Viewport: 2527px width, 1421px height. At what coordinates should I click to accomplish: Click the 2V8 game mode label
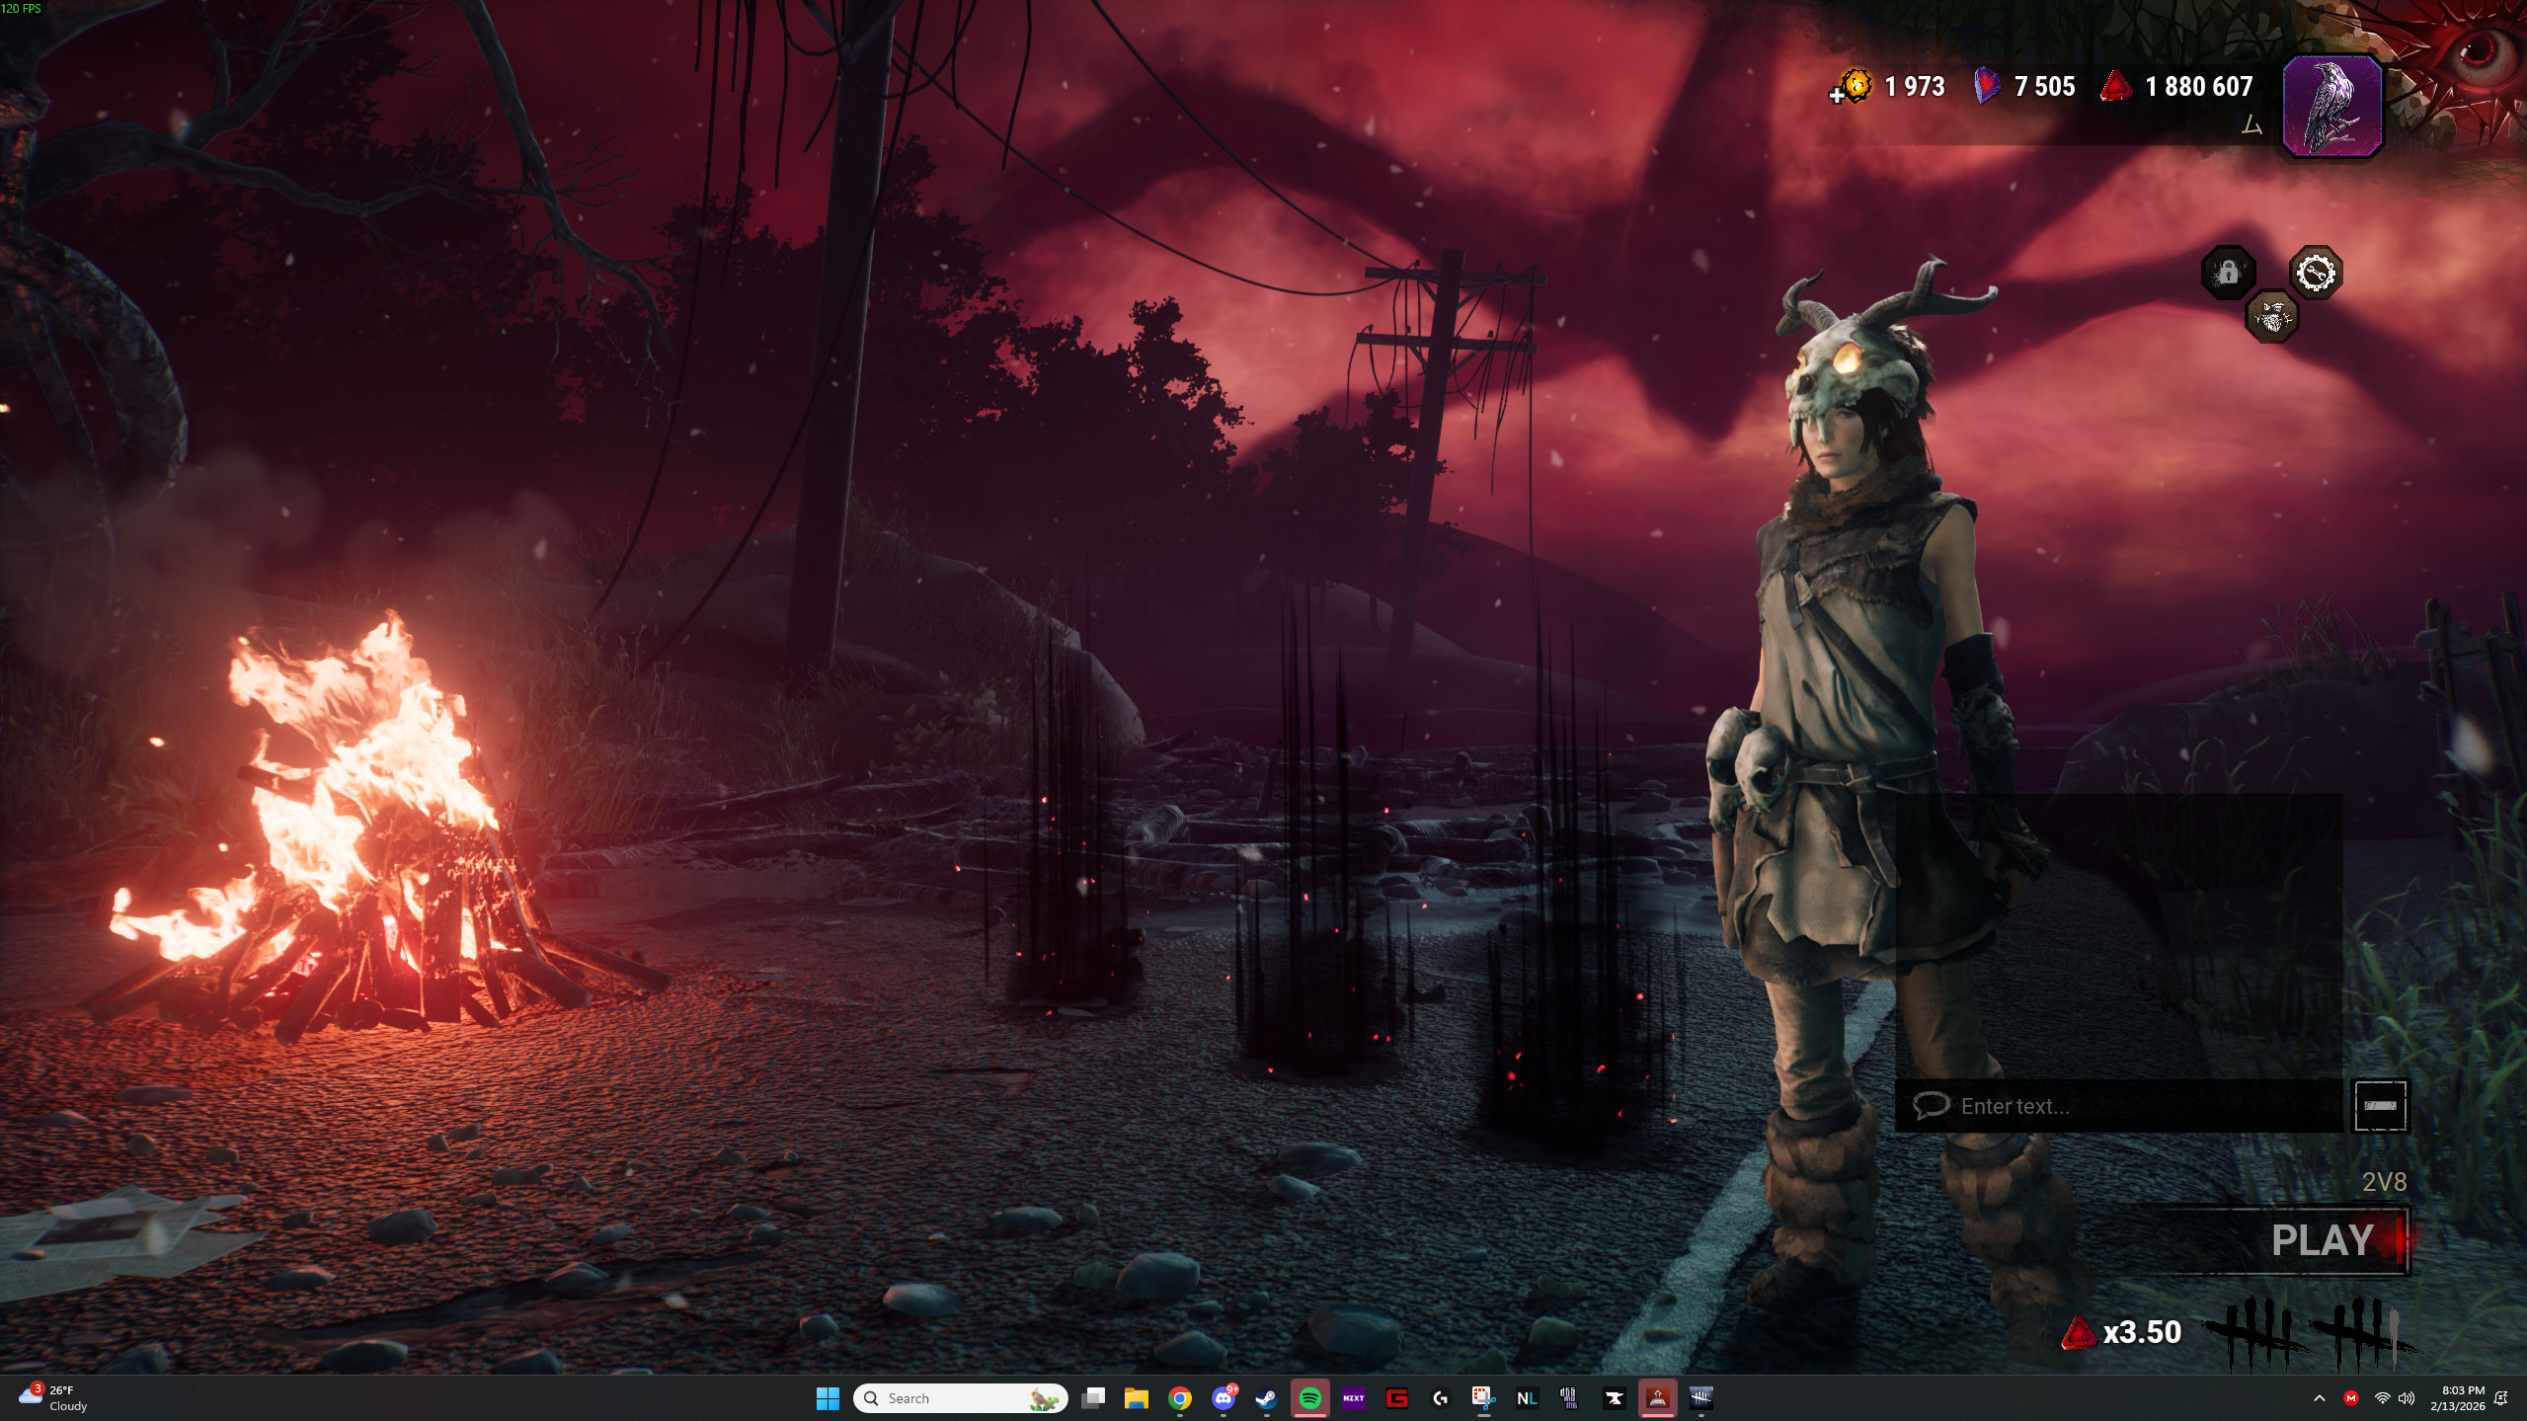pos(2384,1182)
